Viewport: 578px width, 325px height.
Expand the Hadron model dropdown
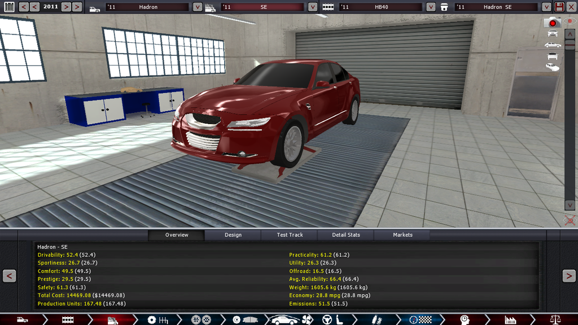197,7
